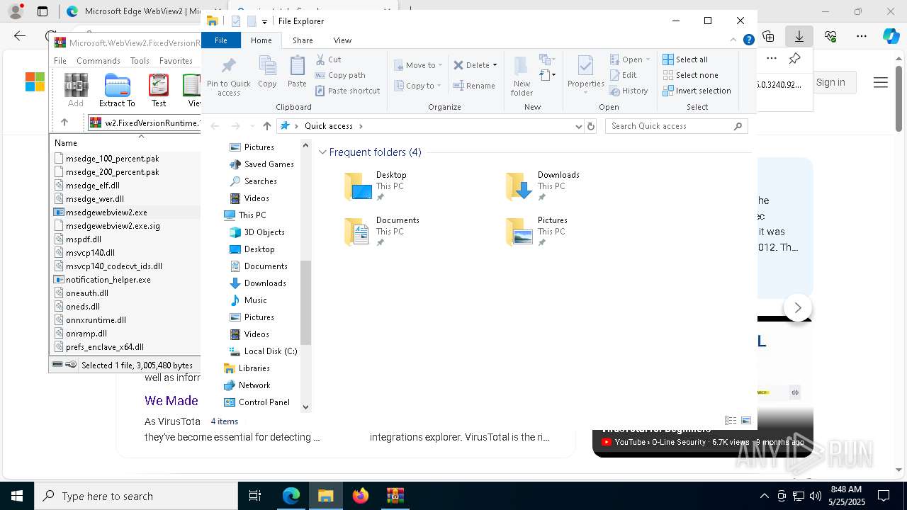
Task: Switch to the large icons view layout
Action: pos(746,421)
